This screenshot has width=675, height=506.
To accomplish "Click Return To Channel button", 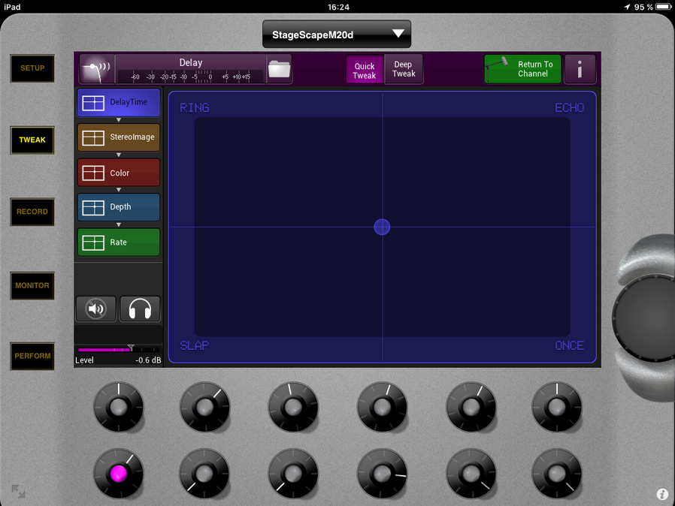I will pyautogui.click(x=523, y=69).
